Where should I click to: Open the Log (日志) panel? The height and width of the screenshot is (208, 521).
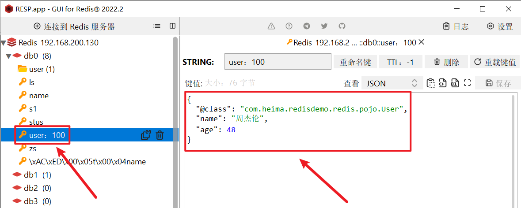[456, 26]
